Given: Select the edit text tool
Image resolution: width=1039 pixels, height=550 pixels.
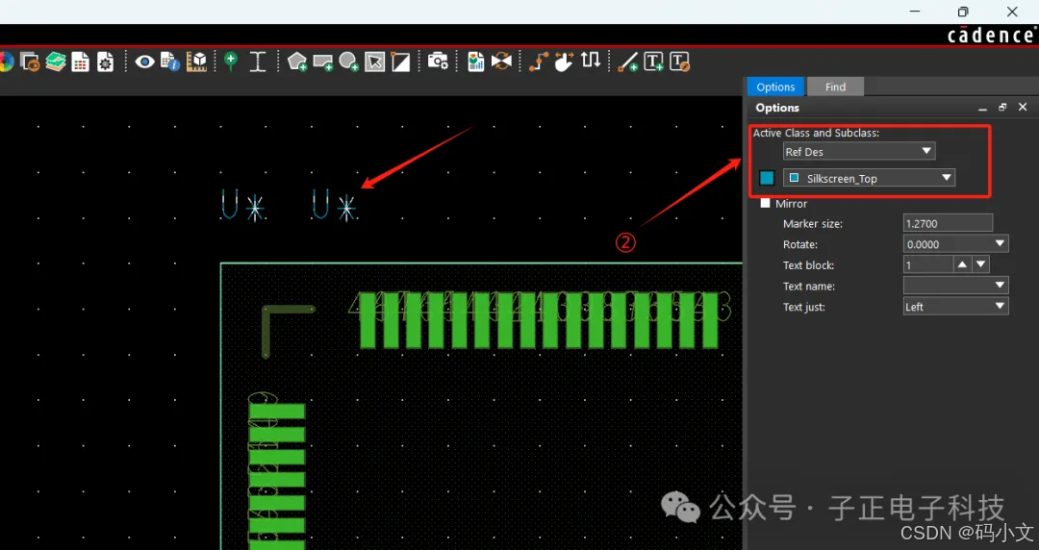Looking at the screenshot, I should click(680, 62).
